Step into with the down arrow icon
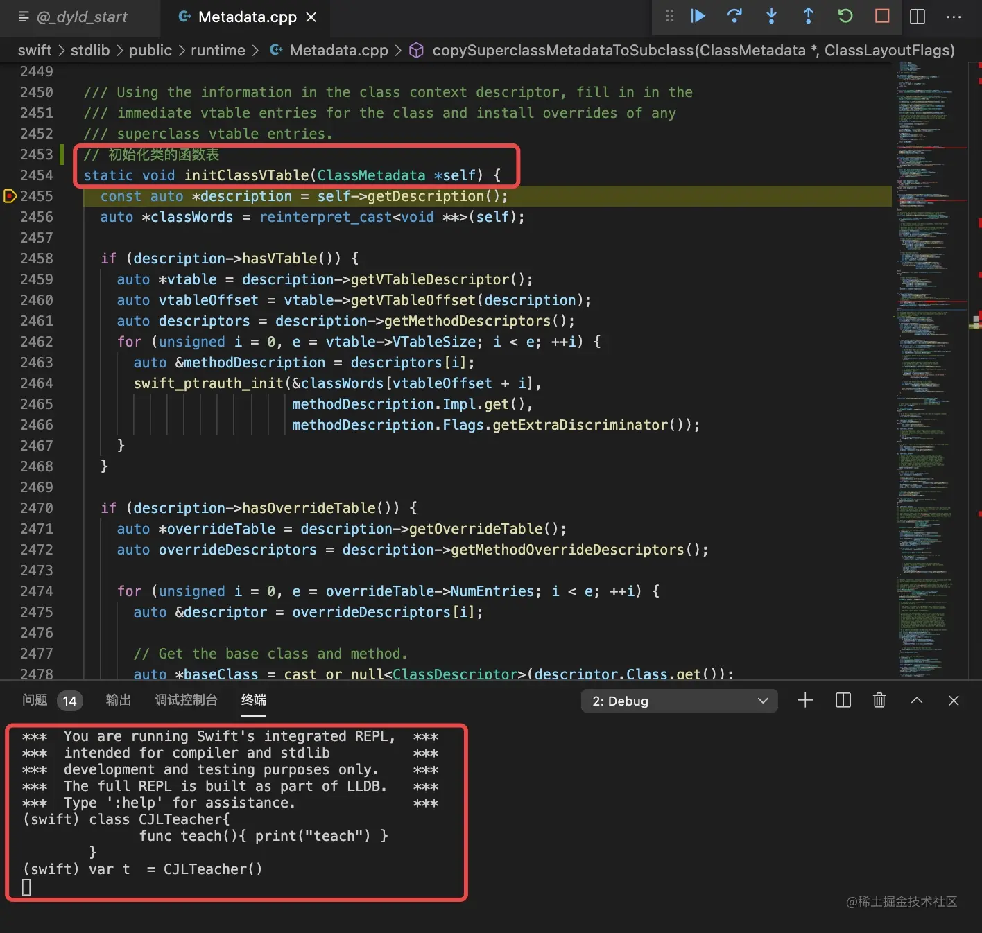This screenshot has width=982, height=933. pyautogui.click(x=771, y=16)
